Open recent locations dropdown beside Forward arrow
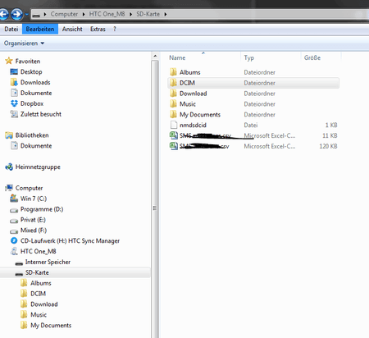The height and width of the screenshot is (338, 369). coord(26,14)
